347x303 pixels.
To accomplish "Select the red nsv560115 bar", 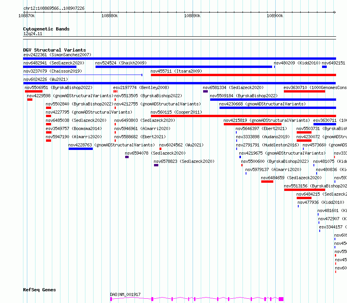I will pyautogui.click(x=243, y=116).
